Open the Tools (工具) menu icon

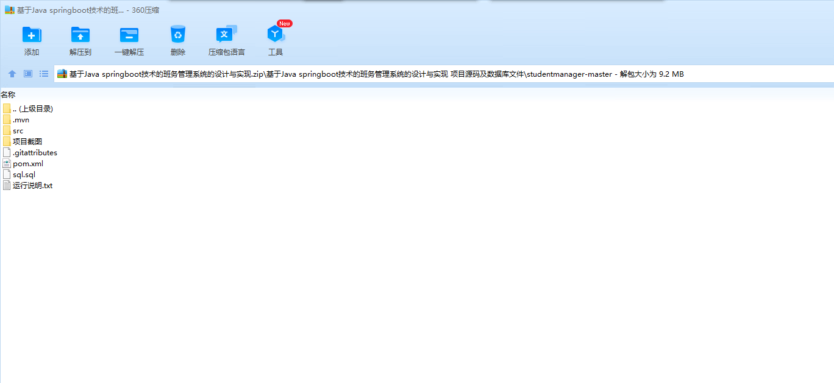[x=276, y=35]
